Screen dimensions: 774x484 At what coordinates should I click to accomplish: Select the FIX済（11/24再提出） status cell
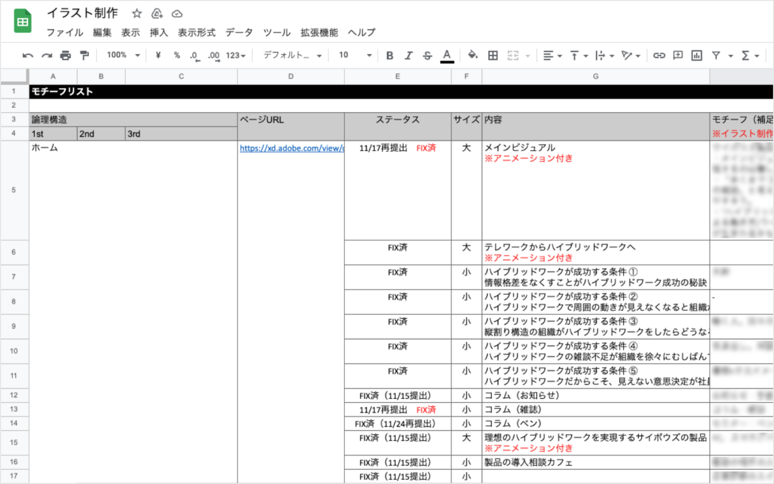coord(398,424)
